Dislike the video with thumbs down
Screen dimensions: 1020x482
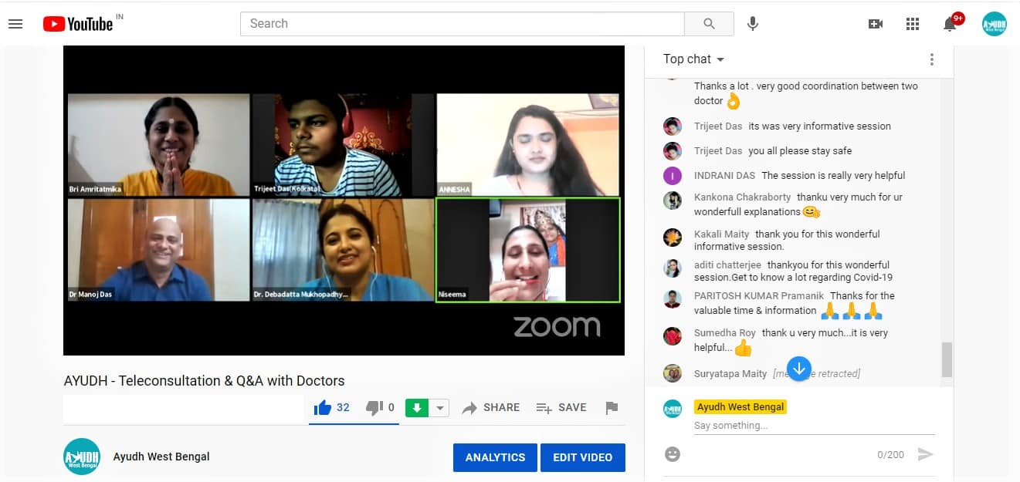point(374,408)
